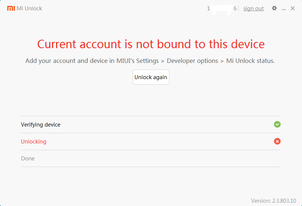Click the divider between account and sign out
Screen dimensions: 302x206
click(239, 8)
